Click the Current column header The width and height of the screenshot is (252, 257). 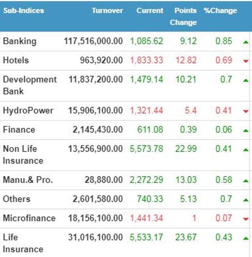(x=150, y=11)
